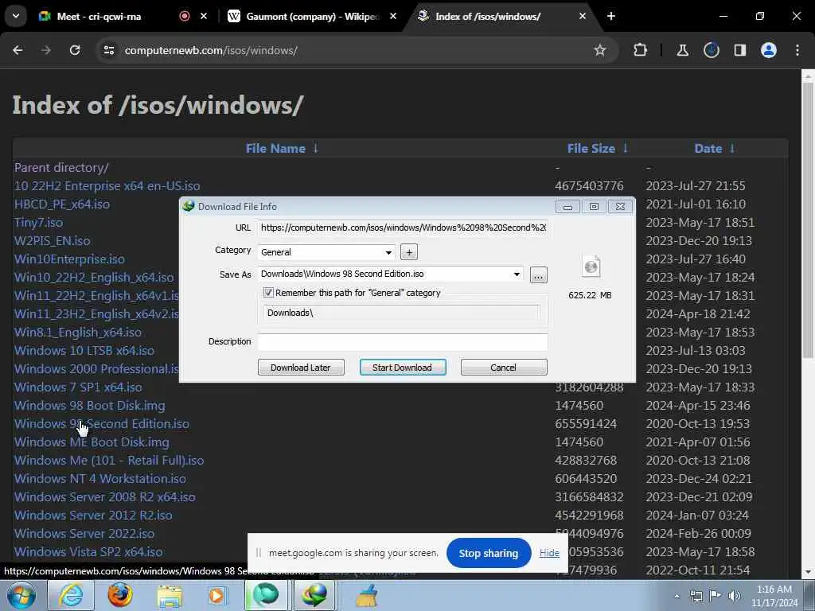This screenshot has height=611, width=815.
Task: Open Windows Explorer folder on taskbar
Action: click(170, 596)
